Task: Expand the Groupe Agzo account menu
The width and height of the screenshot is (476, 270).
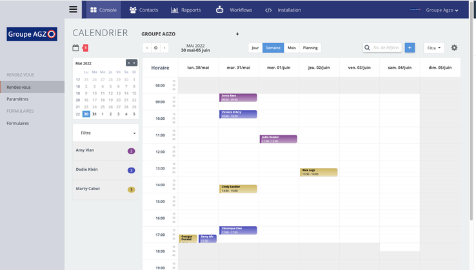Action: [442, 10]
